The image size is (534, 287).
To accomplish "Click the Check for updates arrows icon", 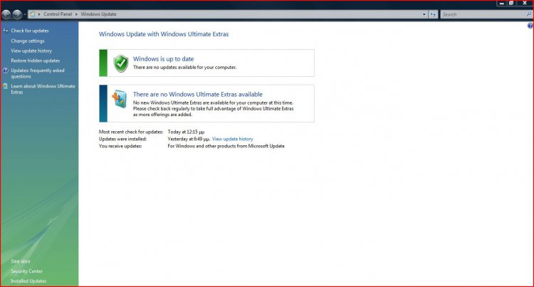I will point(5,31).
